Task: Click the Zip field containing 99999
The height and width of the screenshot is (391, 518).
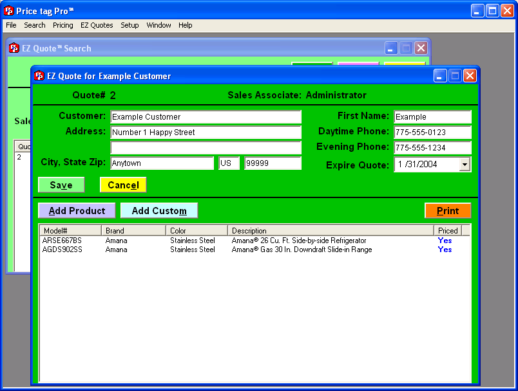Action: [273, 163]
